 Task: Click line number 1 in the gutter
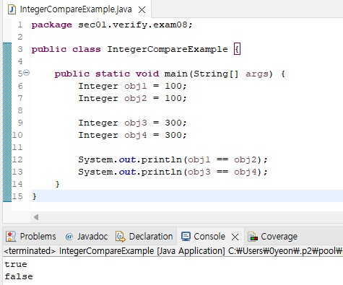20,25
